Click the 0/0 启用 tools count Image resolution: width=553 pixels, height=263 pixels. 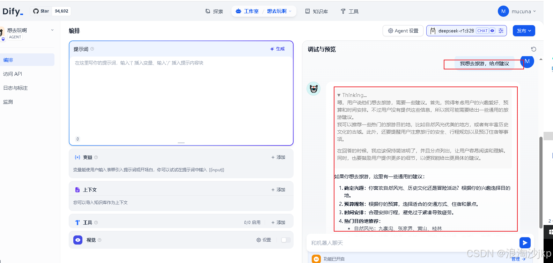pyautogui.click(x=252, y=223)
